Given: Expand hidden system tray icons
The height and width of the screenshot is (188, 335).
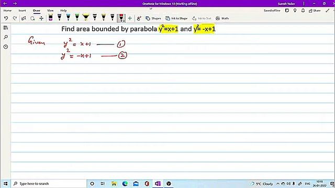Looking at the screenshot, I should (278, 184).
